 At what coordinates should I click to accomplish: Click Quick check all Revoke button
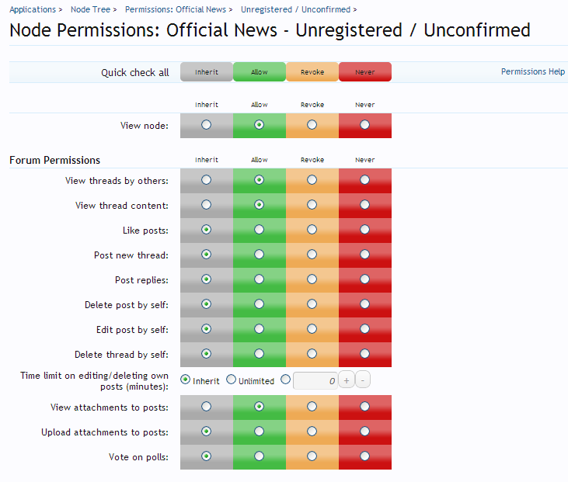click(x=312, y=71)
